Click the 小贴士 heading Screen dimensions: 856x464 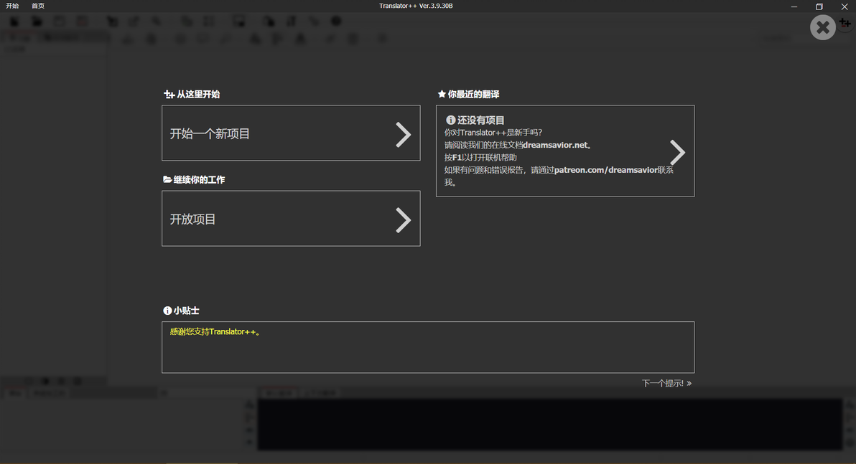(x=181, y=311)
